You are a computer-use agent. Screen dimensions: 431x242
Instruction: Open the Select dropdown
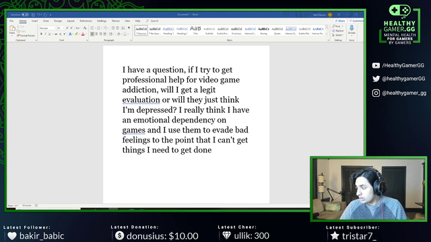(337, 35)
